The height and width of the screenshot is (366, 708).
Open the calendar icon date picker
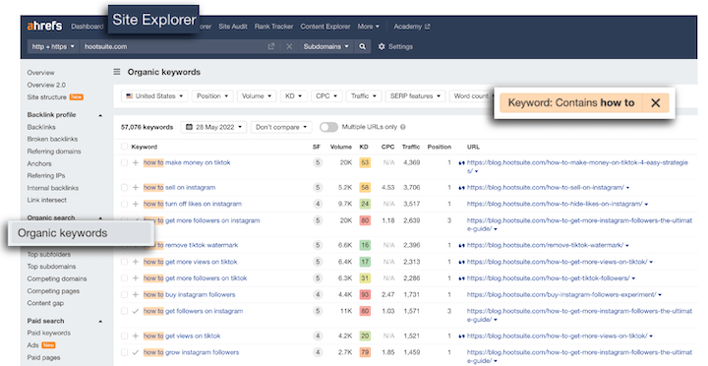pos(189,128)
